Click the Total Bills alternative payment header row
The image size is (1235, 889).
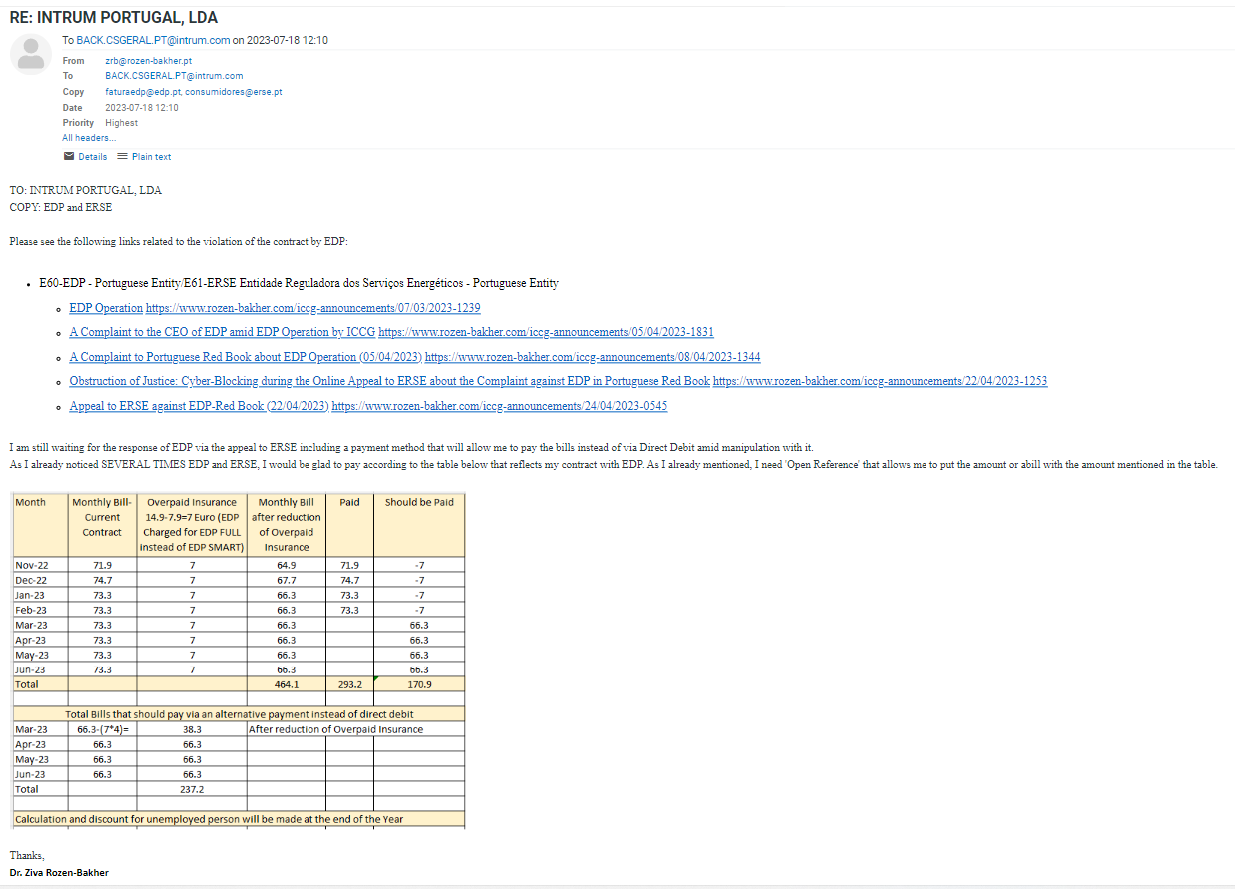pyautogui.click(x=240, y=714)
